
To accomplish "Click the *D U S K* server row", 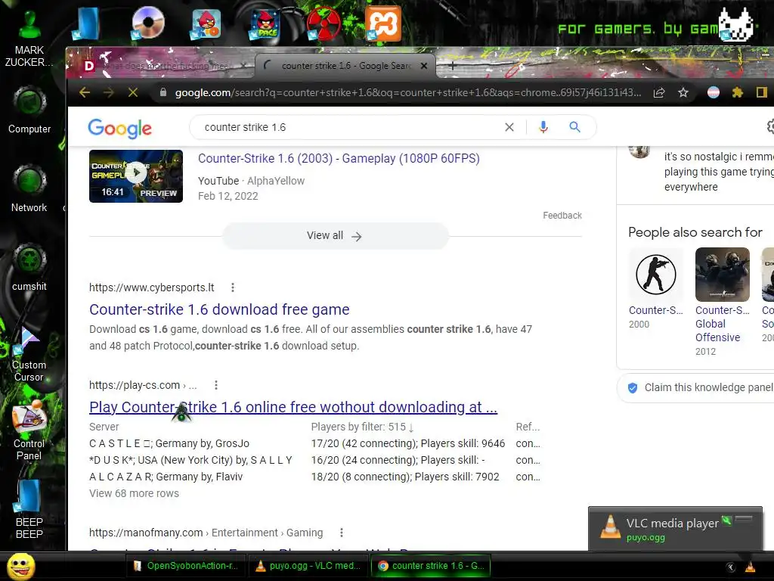I will click(314, 460).
